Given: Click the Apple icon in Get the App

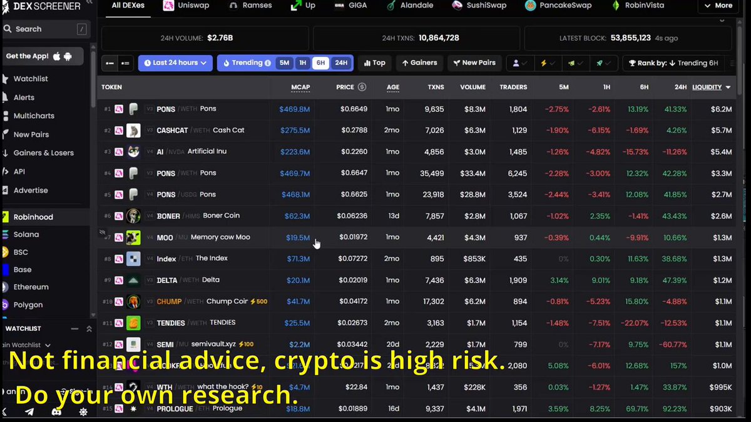Looking at the screenshot, I should click(x=57, y=56).
